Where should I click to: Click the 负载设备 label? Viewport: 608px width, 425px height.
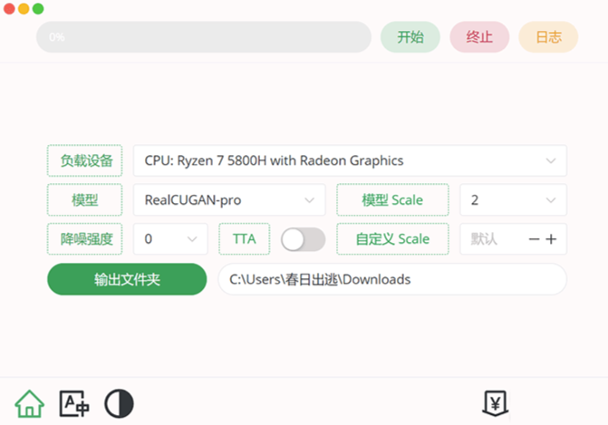(x=86, y=161)
